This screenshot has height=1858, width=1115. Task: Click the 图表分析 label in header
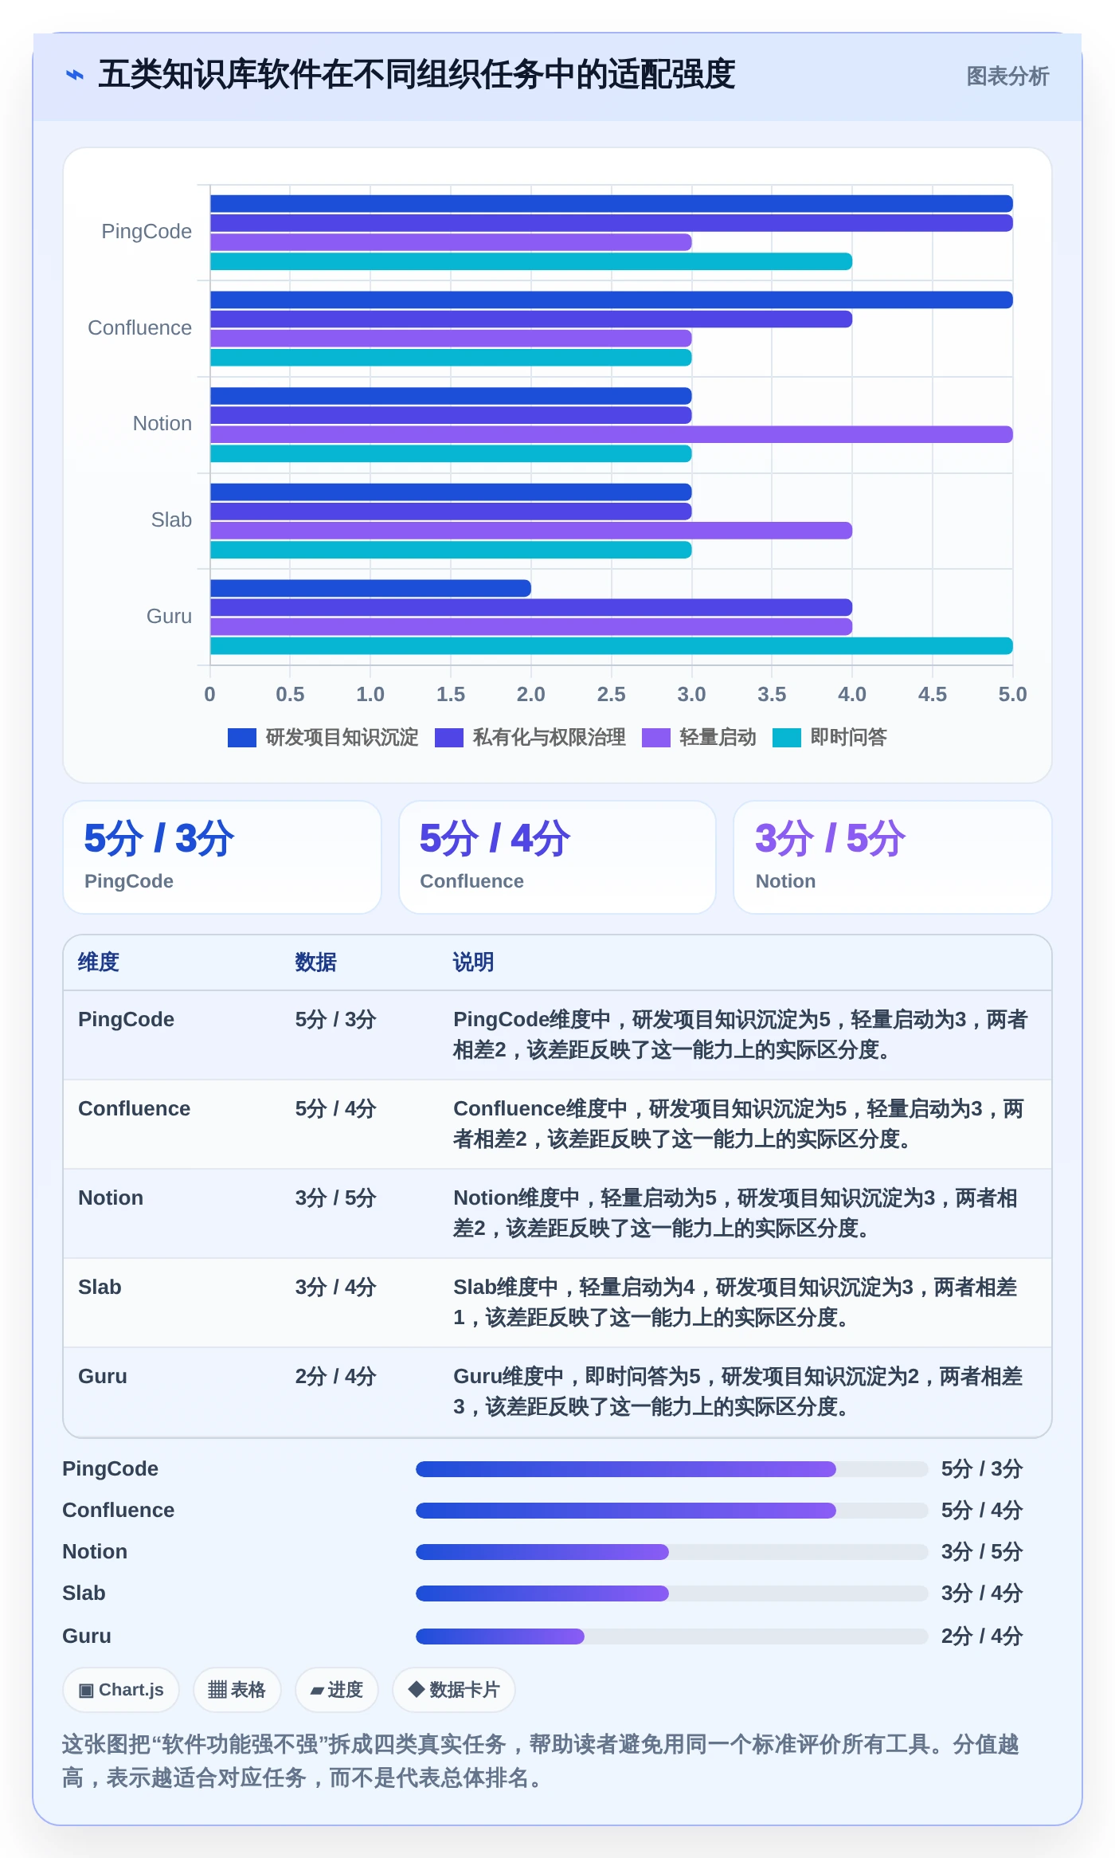click(1007, 76)
